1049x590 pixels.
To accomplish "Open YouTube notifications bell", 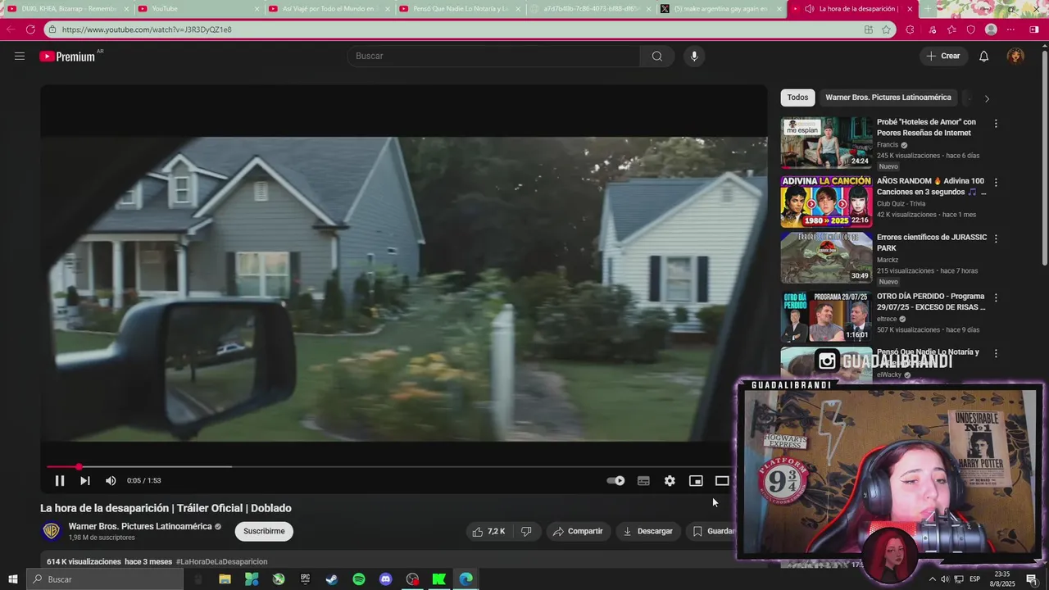I will (984, 56).
